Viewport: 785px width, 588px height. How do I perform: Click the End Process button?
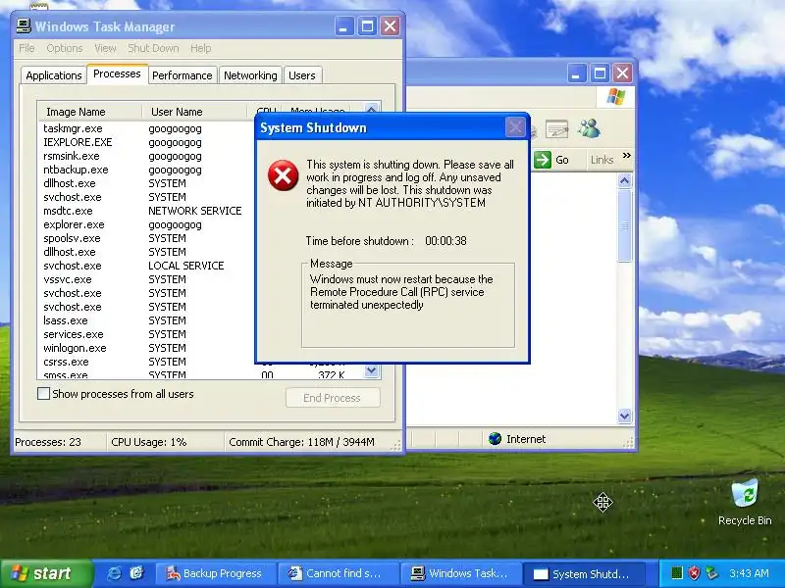(x=333, y=398)
